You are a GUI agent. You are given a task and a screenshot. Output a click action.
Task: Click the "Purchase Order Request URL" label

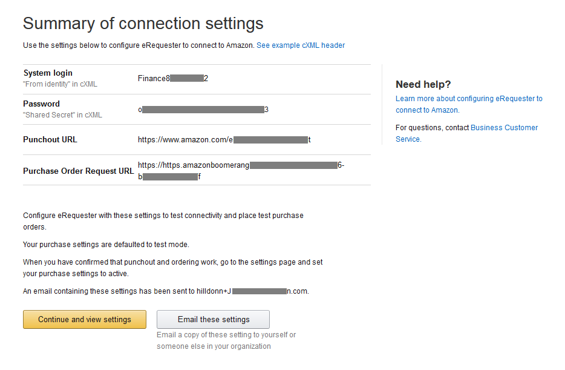pyautogui.click(x=78, y=171)
